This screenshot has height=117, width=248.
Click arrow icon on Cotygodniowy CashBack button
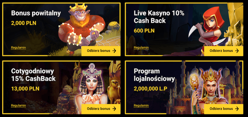[x=114, y=109]
